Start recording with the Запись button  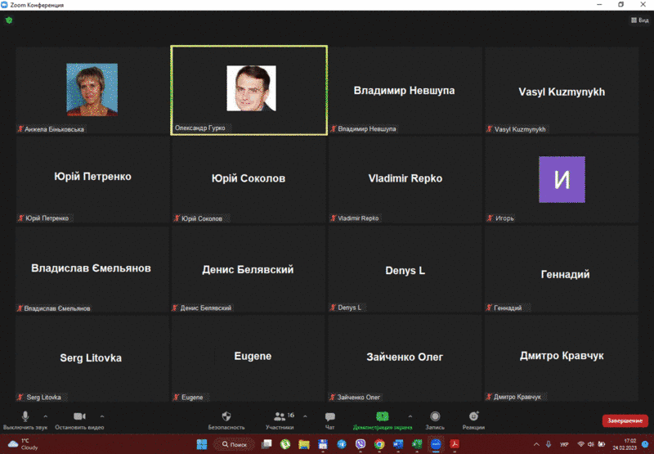(x=435, y=416)
